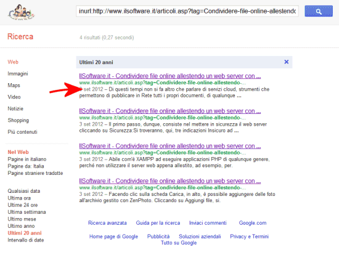The image size is (339, 255).
Task: Filter by Pagine straniere tradotte
Action: point(35,173)
